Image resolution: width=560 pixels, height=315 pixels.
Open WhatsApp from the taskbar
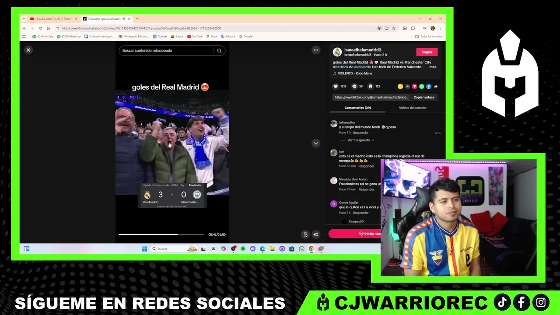tap(301, 249)
